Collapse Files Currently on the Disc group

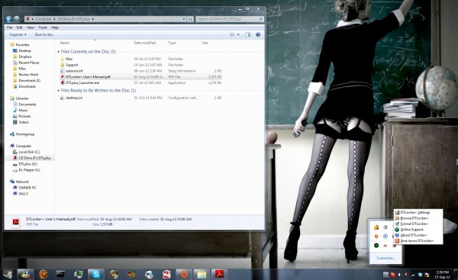(x=59, y=52)
